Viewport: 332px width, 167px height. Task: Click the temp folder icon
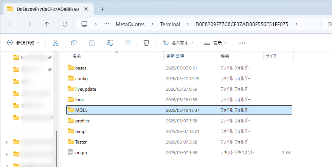click(x=70, y=131)
